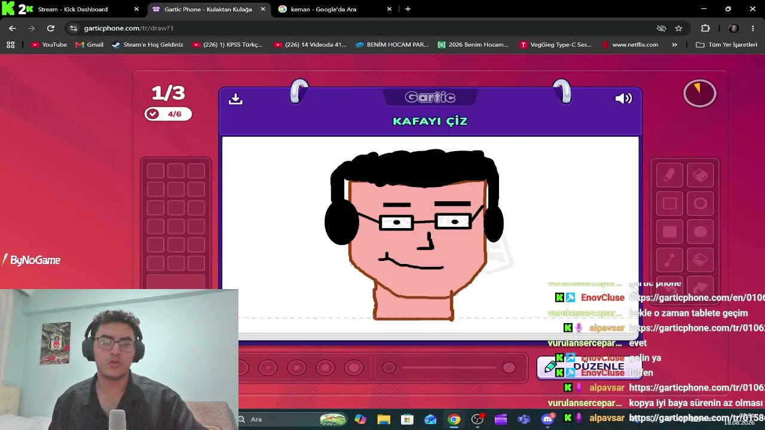Open Discord from the taskbar
The height and width of the screenshot is (430, 765).
click(547, 419)
